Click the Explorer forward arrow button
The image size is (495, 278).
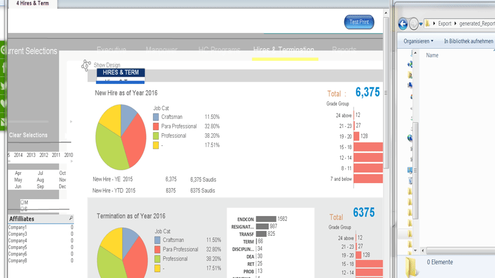pyautogui.click(x=413, y=24)
